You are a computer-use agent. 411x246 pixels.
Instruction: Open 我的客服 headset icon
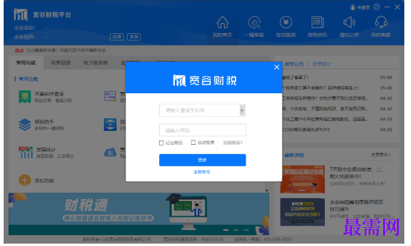pyautogui.click(x=381, y=22)
